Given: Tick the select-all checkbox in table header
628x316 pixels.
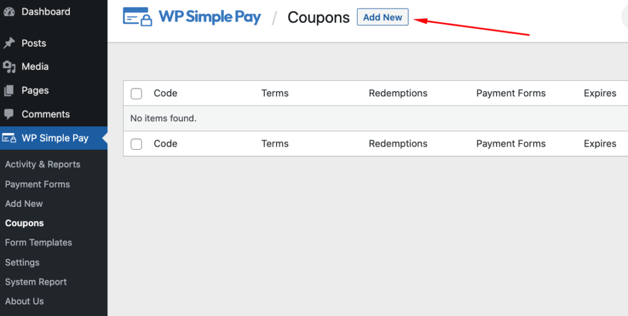Looking at the screenshot, I should (136, 93).
